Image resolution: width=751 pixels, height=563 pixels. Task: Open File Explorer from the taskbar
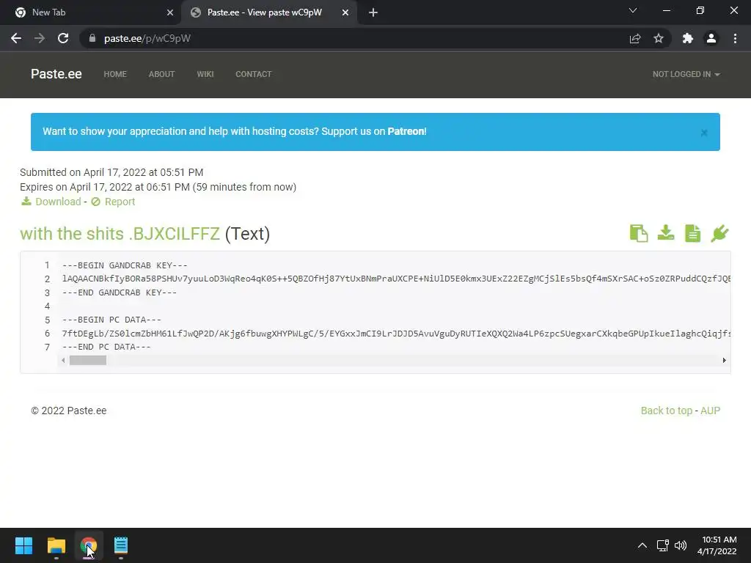[56, 545]
